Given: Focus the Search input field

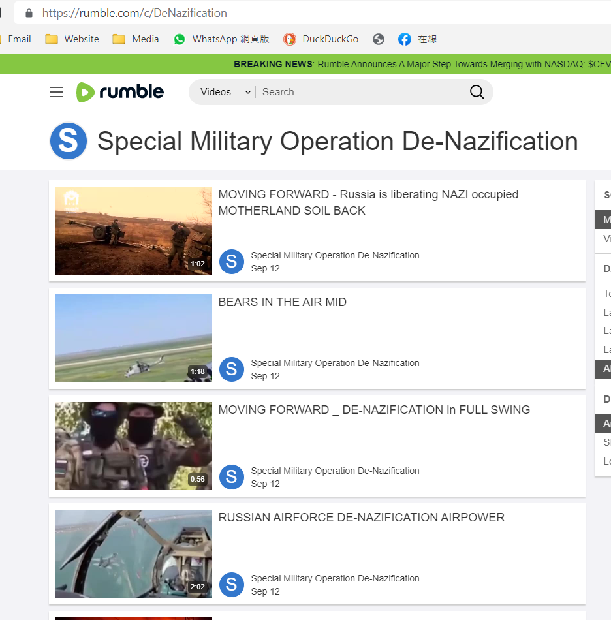Looking at the screenshot, I should (362, 92).
